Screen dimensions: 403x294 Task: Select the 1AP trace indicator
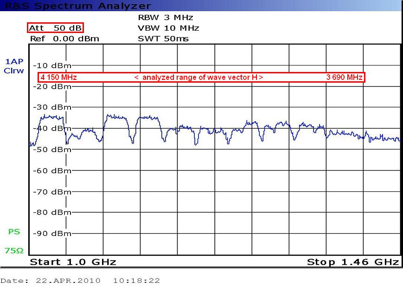point(13,62)
